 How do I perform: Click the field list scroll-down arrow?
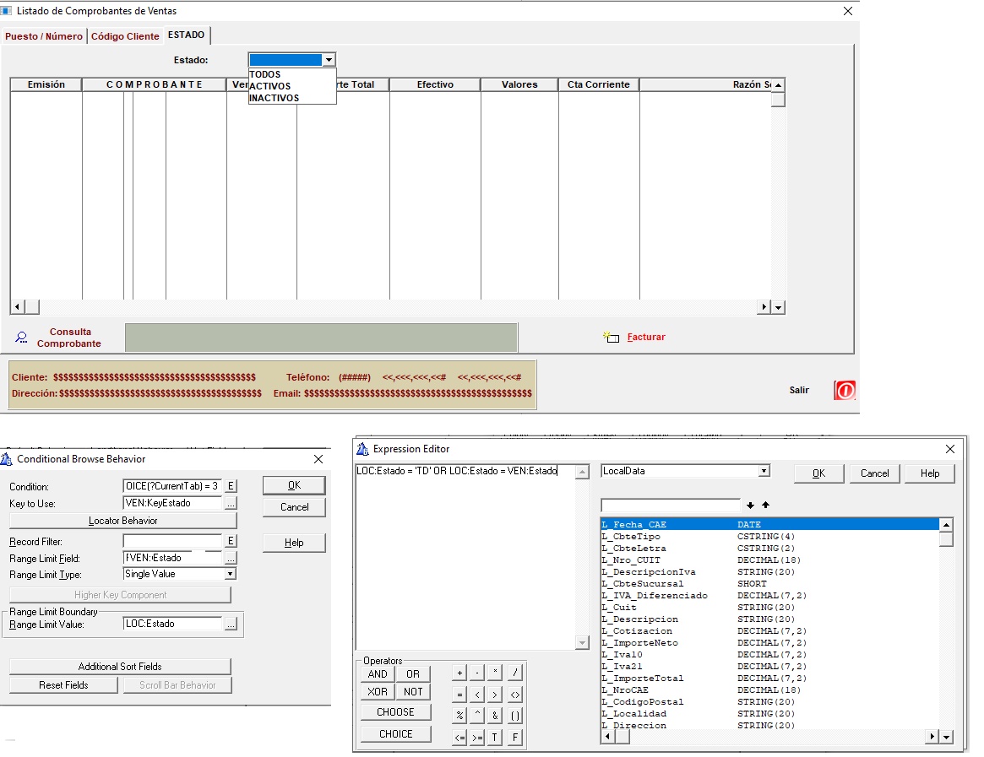tap(946, 737)
